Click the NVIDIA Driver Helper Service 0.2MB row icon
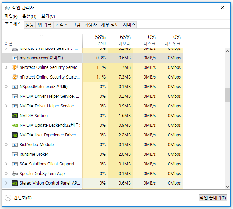 tap(15, 96)
